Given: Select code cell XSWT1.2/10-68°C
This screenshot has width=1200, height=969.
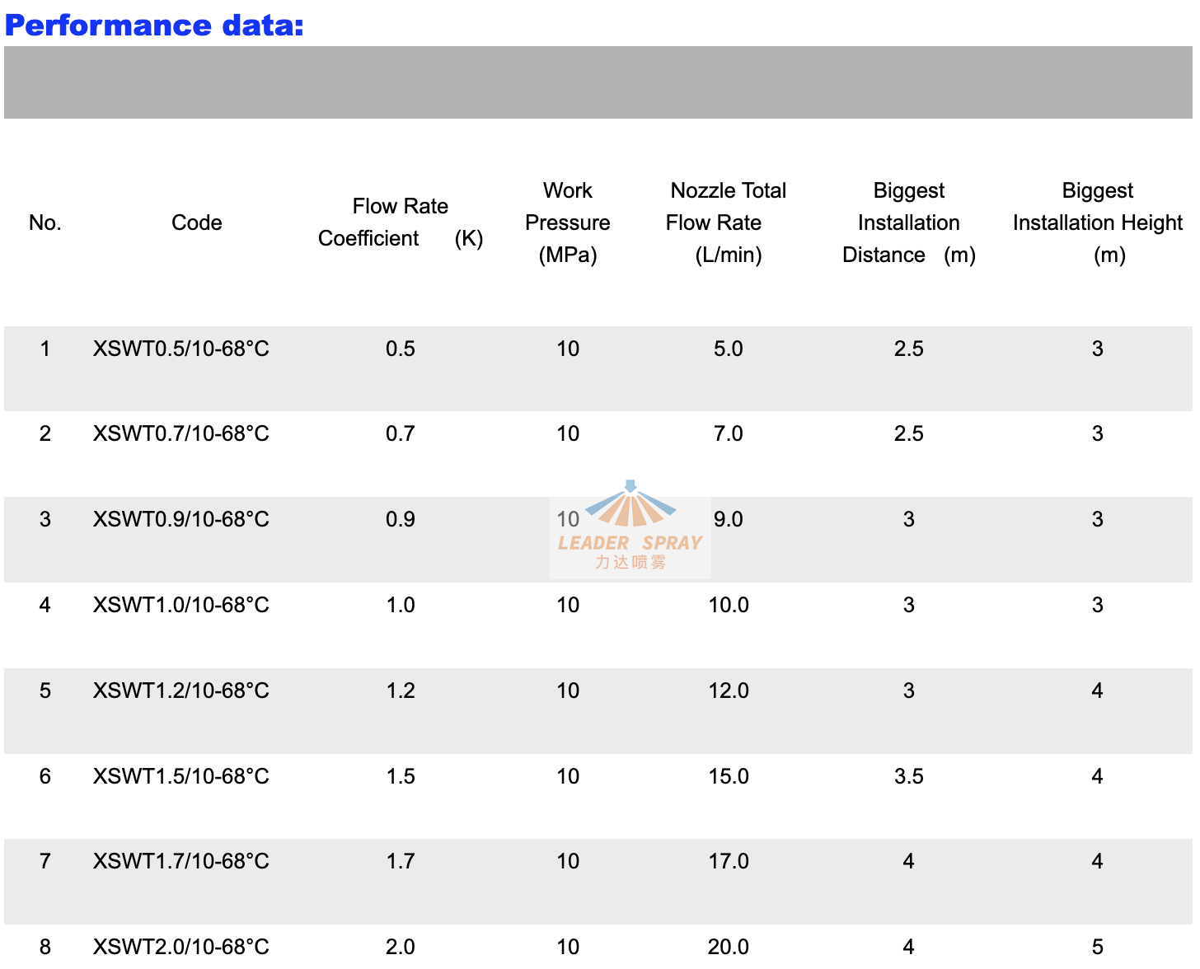Looking at the screenshot, I should point(181,690).
